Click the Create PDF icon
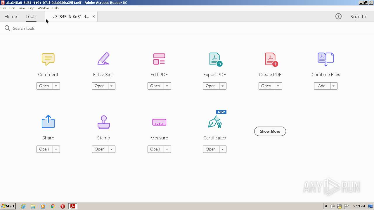This screenshot has height=210, width=374. click(x=271, y=59)
